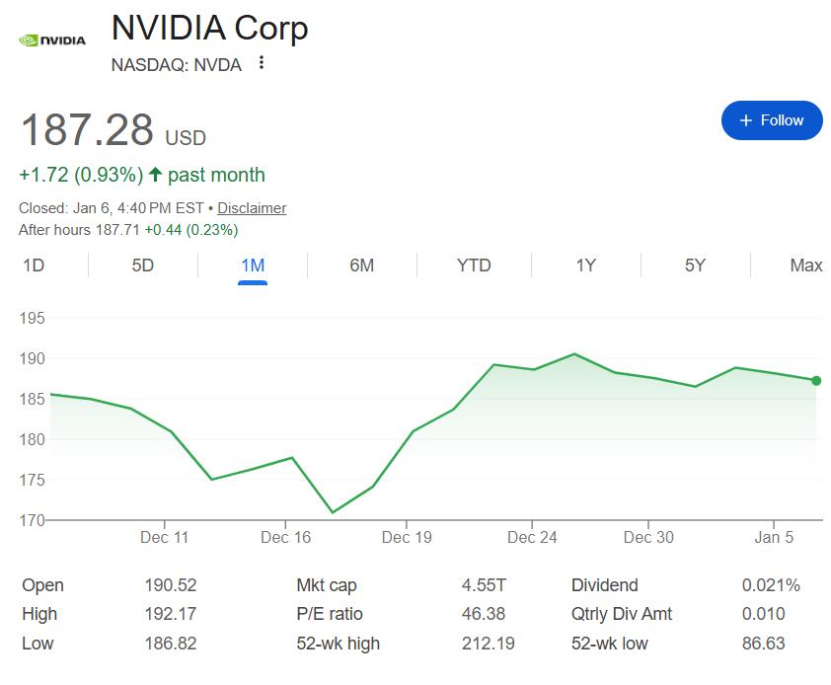Select the 1M time range tab
Screen dimensions: 831x685
click(253, 266)
